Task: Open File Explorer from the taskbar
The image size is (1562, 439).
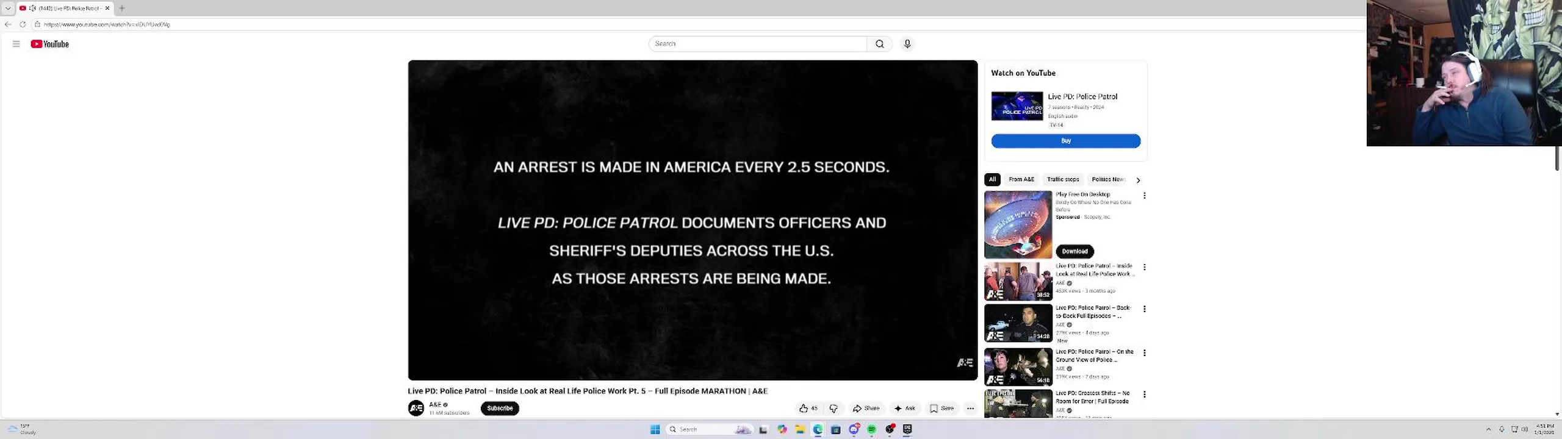Action: pos(800,429)
